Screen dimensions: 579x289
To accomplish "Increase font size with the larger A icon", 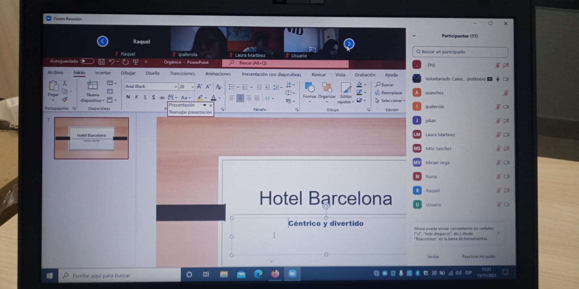I will [199, 87].
